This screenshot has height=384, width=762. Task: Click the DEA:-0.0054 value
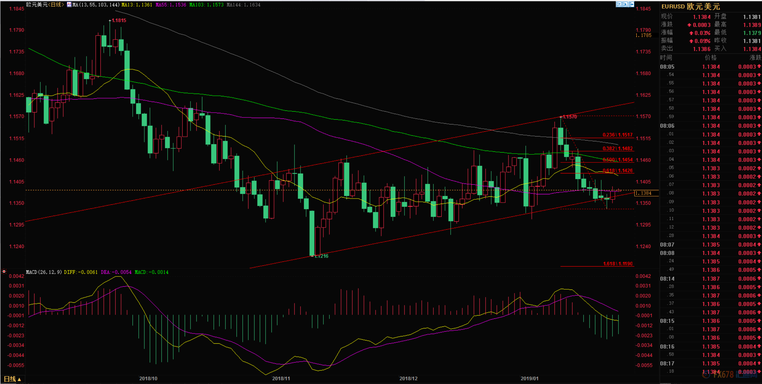pyautogui.click(x=116, y=272)
